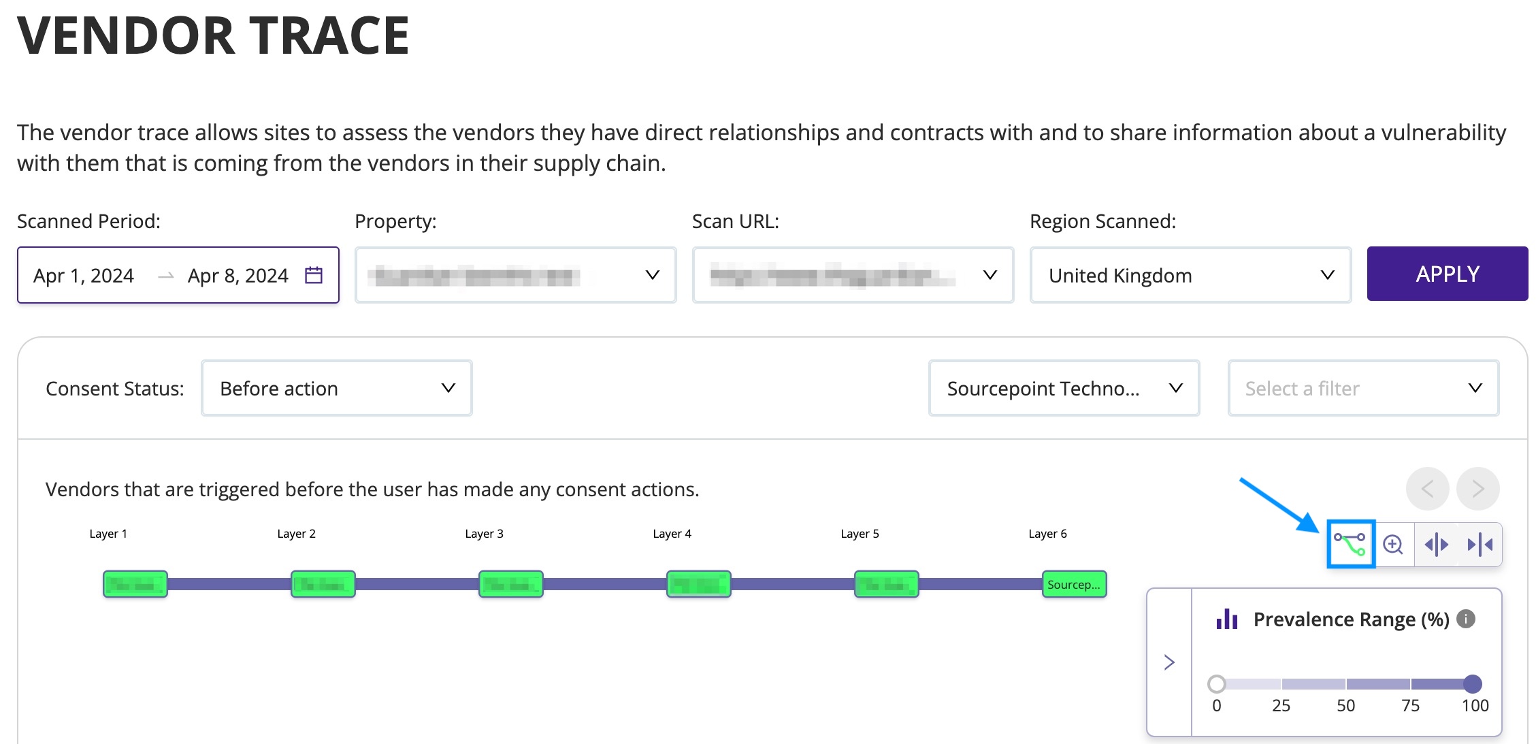Image resolution: width=1536 pixels, height=744 pixels.
Task: Expand the Region Scanned United Kingdom dropdown
Action: click(1190, 275)
